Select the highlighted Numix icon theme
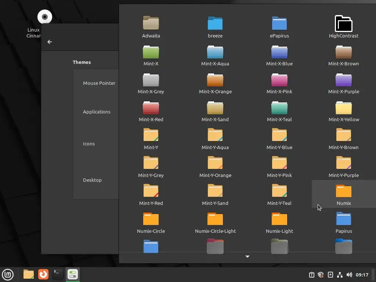The image size is (376, 282). [344, 194]
